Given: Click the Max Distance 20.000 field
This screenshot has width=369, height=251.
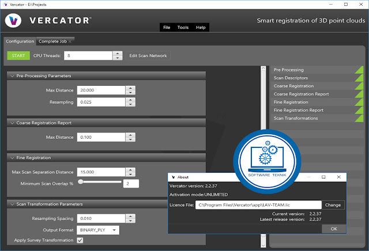Looking at the screenshot, I should coord(101,90).
